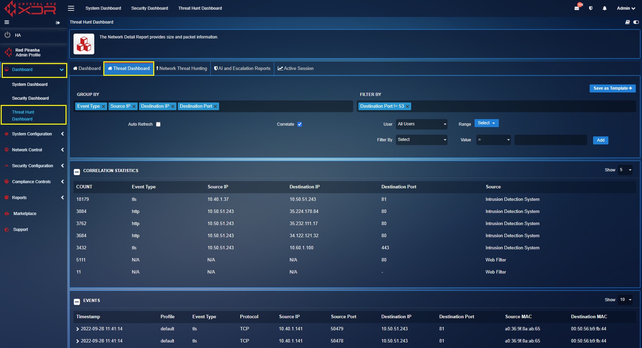Open AI and Escalation Reports tab
Screen dimensions: 642x348
(x=242, y=69)
